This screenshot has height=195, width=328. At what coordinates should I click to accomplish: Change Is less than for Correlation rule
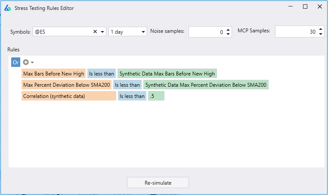coord(132,96)
